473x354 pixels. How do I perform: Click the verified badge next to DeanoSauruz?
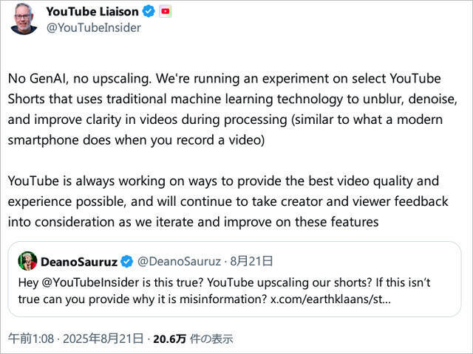click(x=126, y=261)
